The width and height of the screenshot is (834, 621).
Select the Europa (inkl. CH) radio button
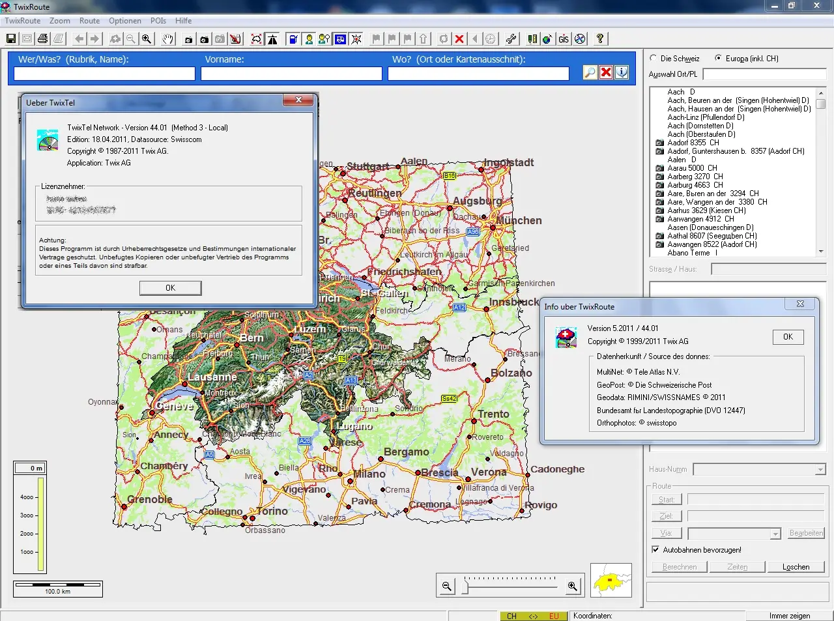pos(720,58)
